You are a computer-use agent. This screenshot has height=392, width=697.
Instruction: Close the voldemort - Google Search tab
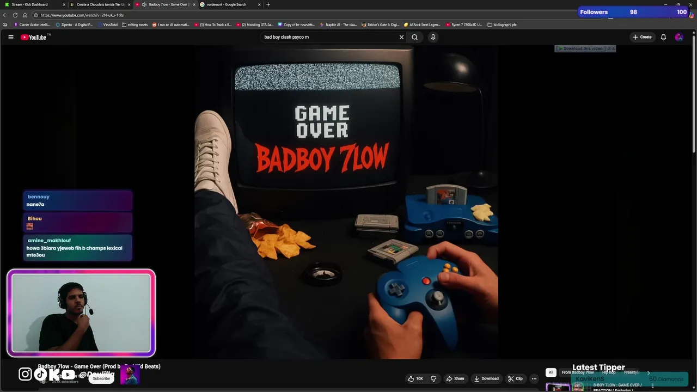point(259,4)
